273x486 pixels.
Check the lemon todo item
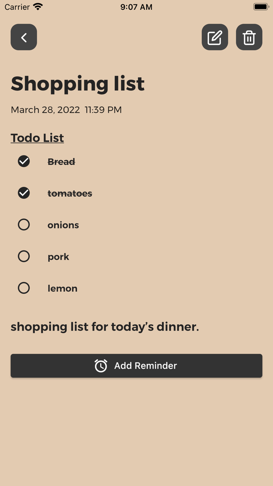(x=24, y=288)
